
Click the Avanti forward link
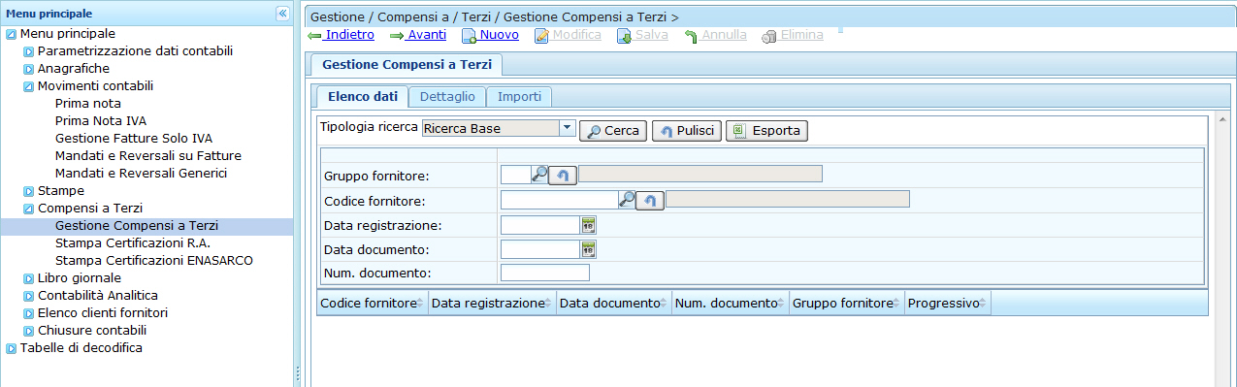[x=418, y=35]
